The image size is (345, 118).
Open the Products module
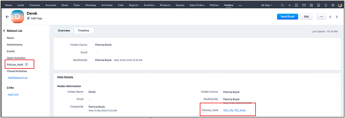point(165,5)
